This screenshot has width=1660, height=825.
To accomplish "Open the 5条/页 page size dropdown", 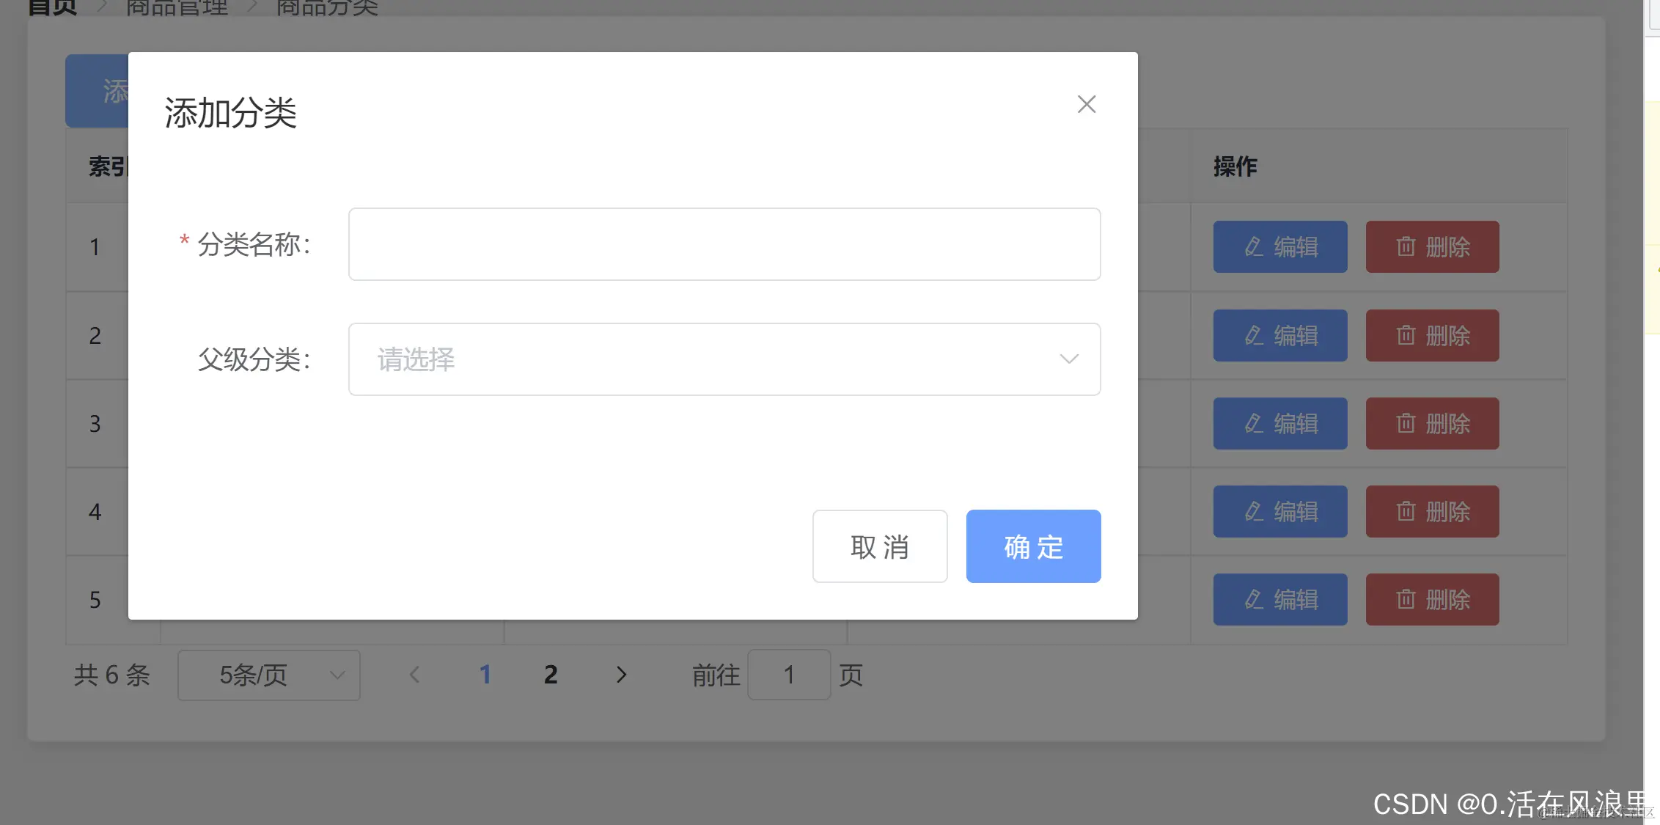I will click(x=268, y=675).
